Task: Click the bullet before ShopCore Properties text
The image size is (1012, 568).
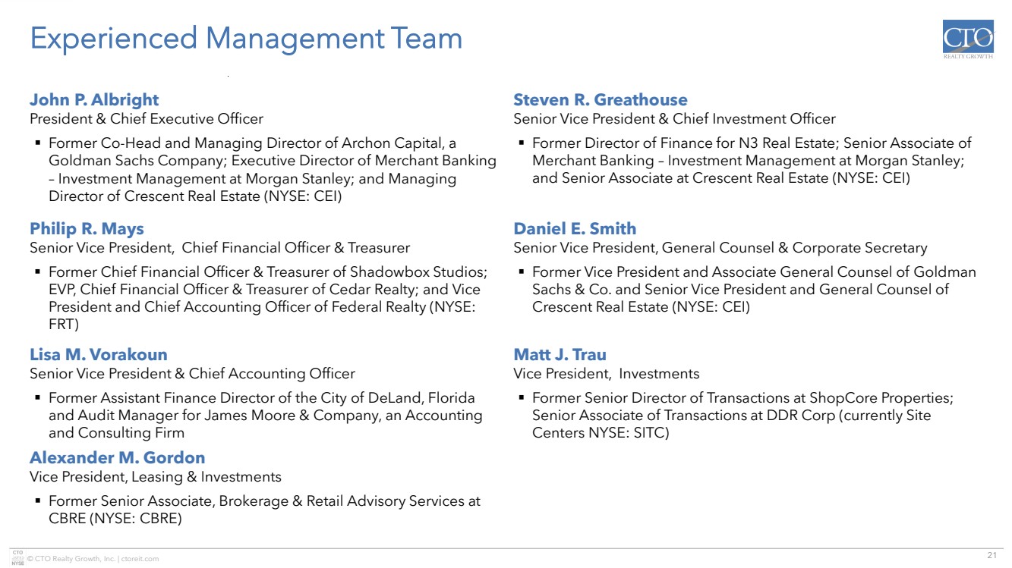Action: point(521,398)
